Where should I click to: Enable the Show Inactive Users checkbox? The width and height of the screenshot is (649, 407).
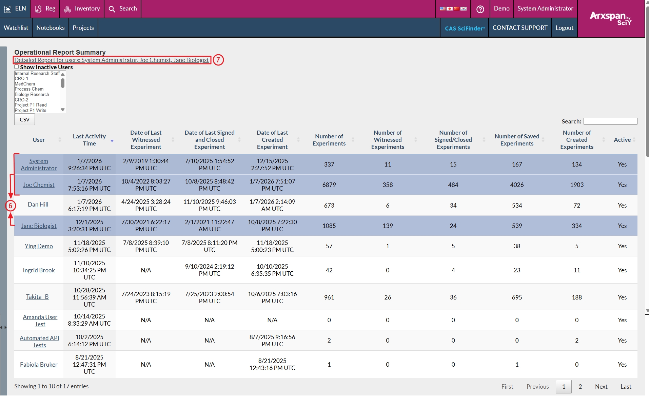tap(16, 67)
